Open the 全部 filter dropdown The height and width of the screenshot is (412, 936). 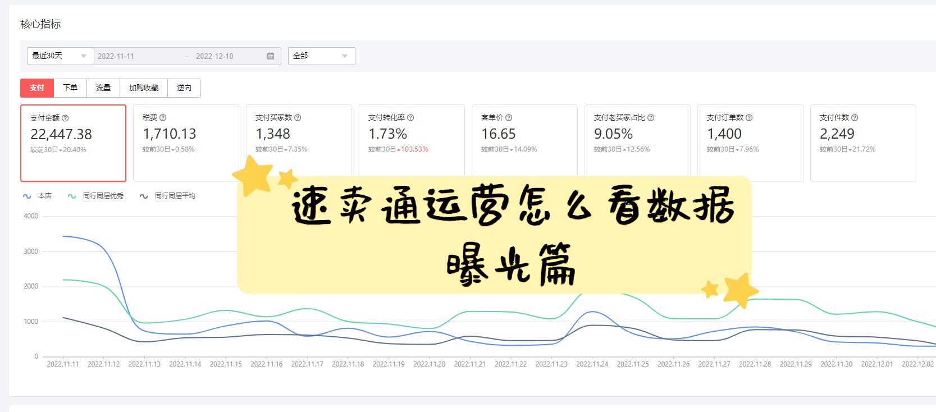pos(321,56)
